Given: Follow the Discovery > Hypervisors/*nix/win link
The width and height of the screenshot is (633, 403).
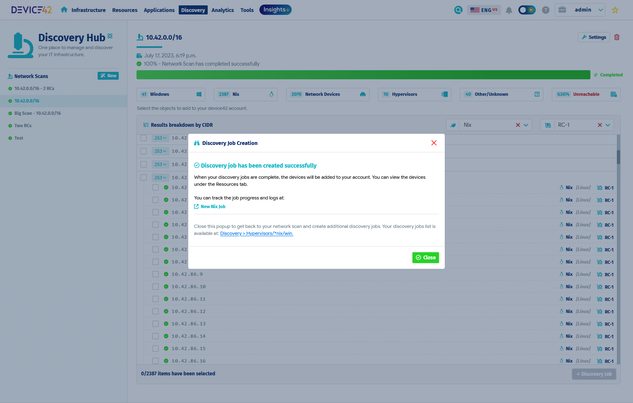Looking at the screenshot, I should click(x=257, y=233).
